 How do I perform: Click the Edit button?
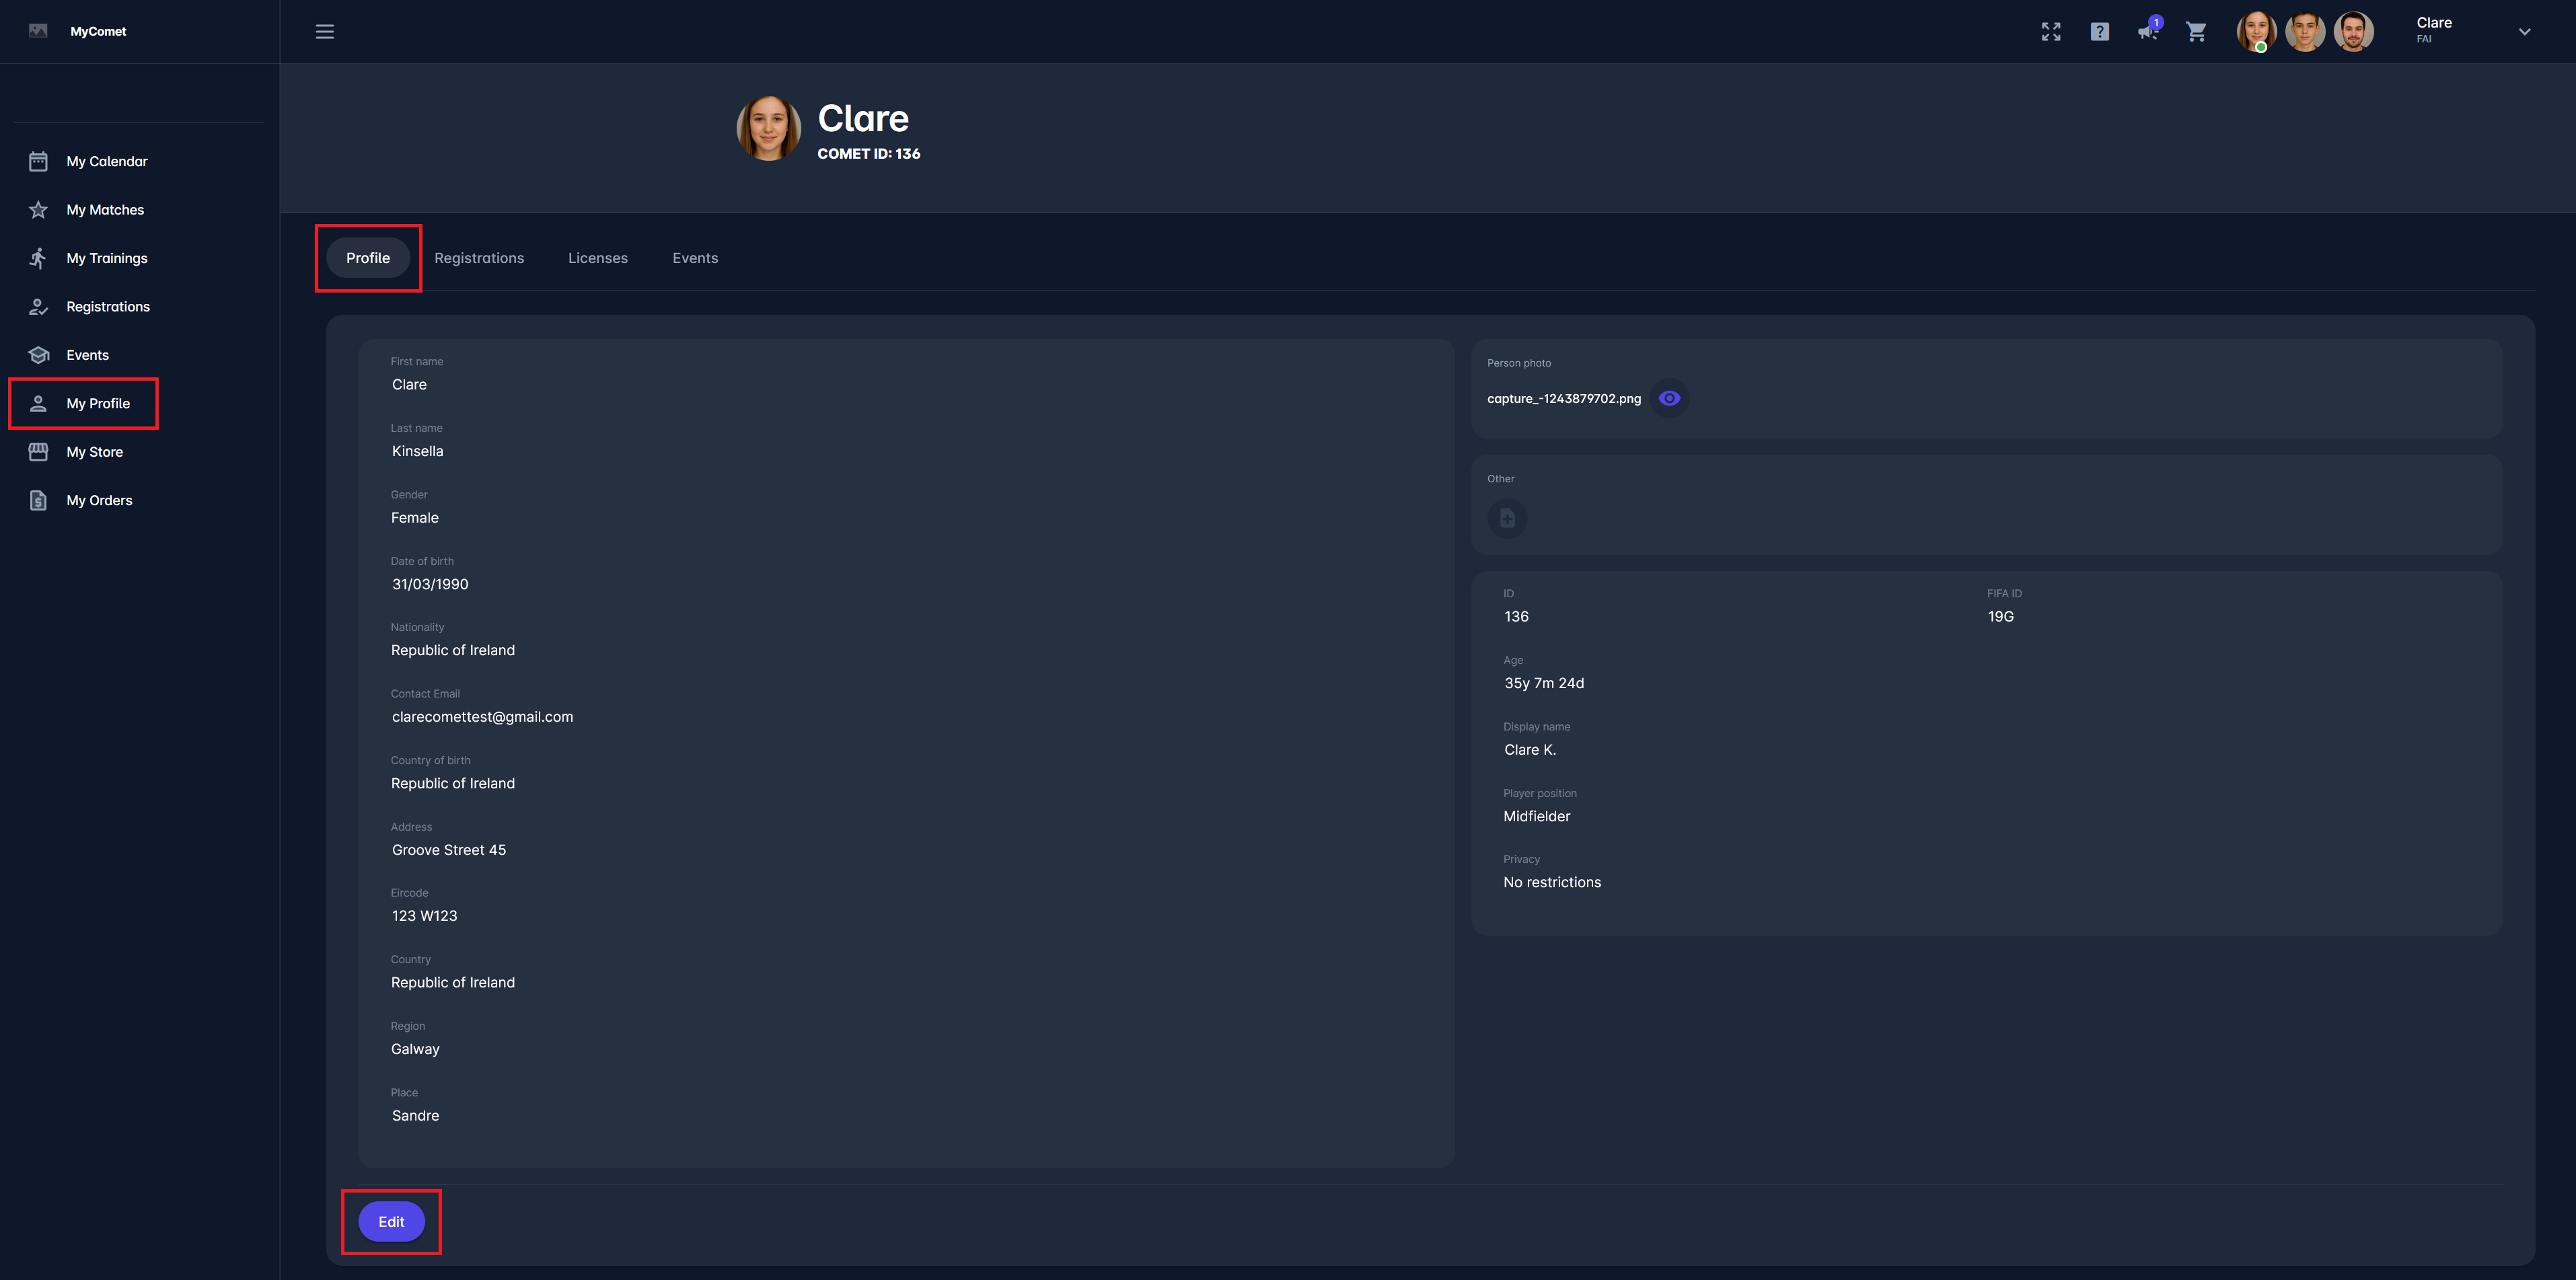[391, 1222]
